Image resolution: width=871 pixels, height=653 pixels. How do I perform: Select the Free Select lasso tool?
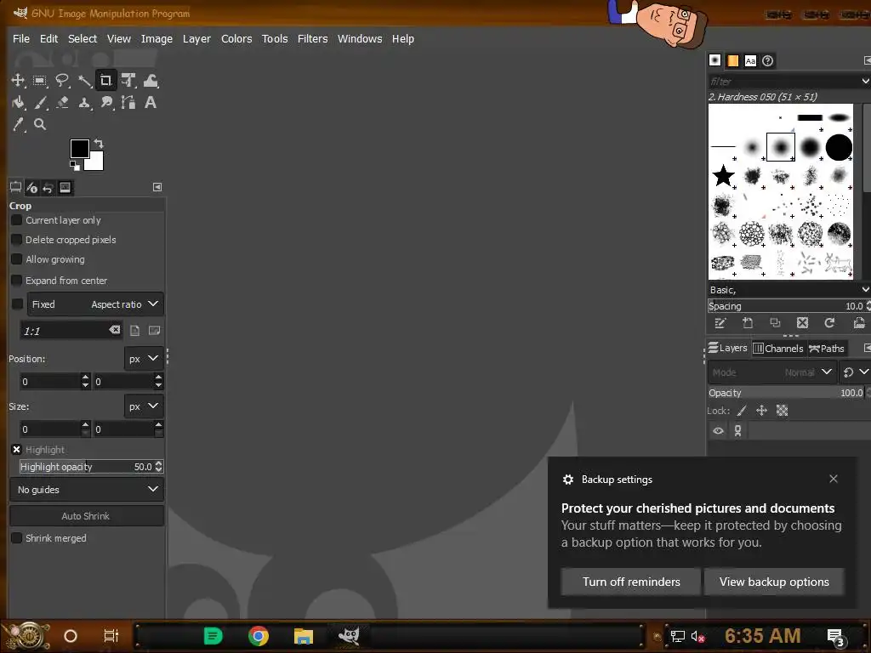click(x=61, y=81)
